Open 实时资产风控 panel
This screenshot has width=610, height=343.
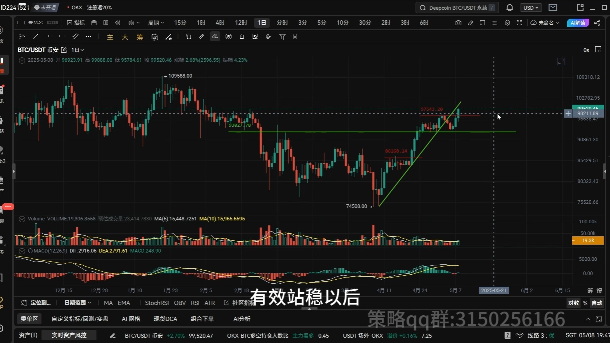(69, 335)
